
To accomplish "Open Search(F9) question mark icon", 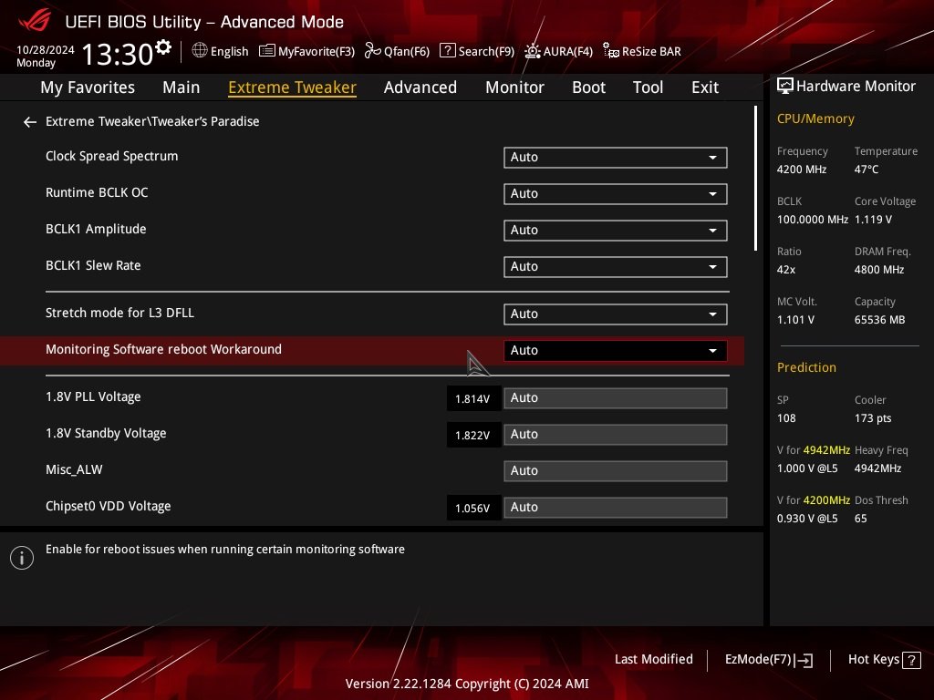I will (447, 51).
